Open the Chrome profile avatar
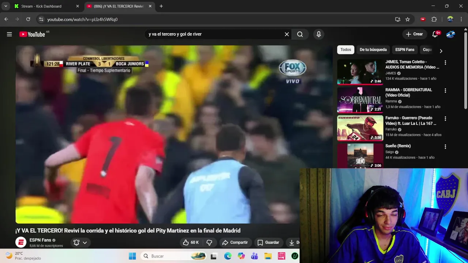The image size is (468, 263). pyautogui.click(x=450, y=19)
